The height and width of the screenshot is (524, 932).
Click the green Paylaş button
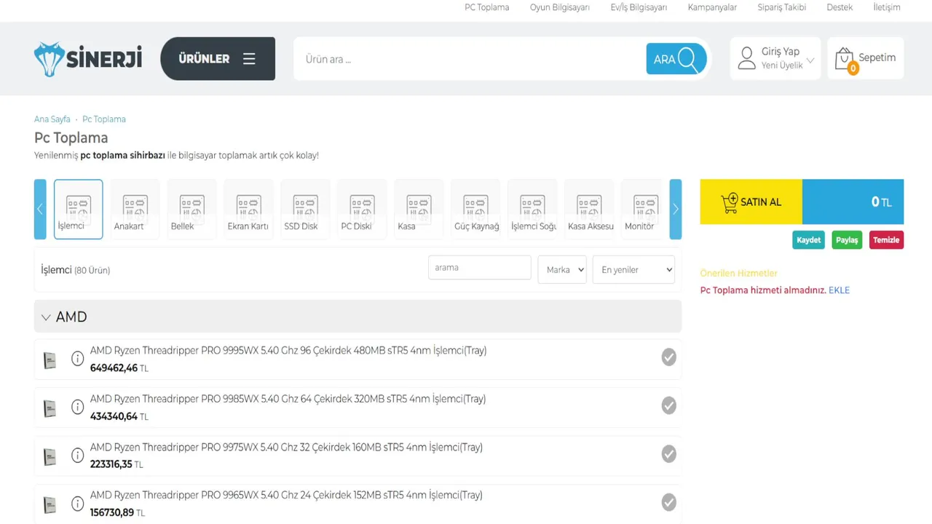pyautogui.click(x=847, y=240)
